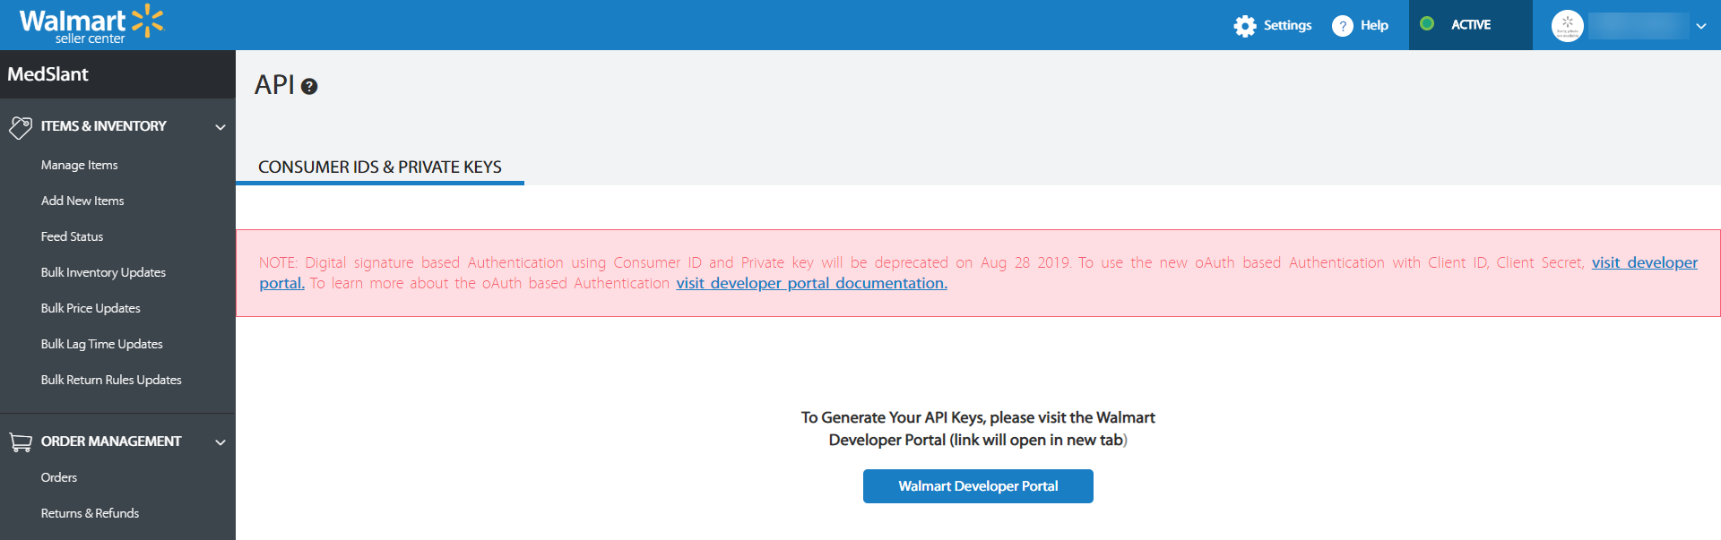Click the Order Management cart icon
The image size is (1721, 540).
pyautogui.click(x=20, y=441)
